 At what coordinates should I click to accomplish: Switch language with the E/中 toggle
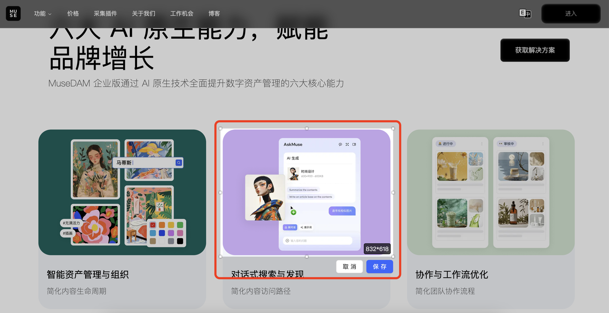click(x=525, y=14)
